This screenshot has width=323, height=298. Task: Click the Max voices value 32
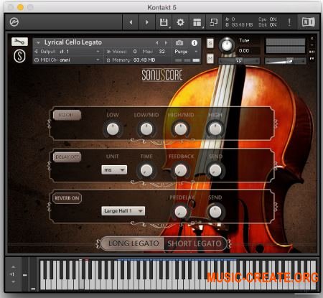[x=162, y=52]
